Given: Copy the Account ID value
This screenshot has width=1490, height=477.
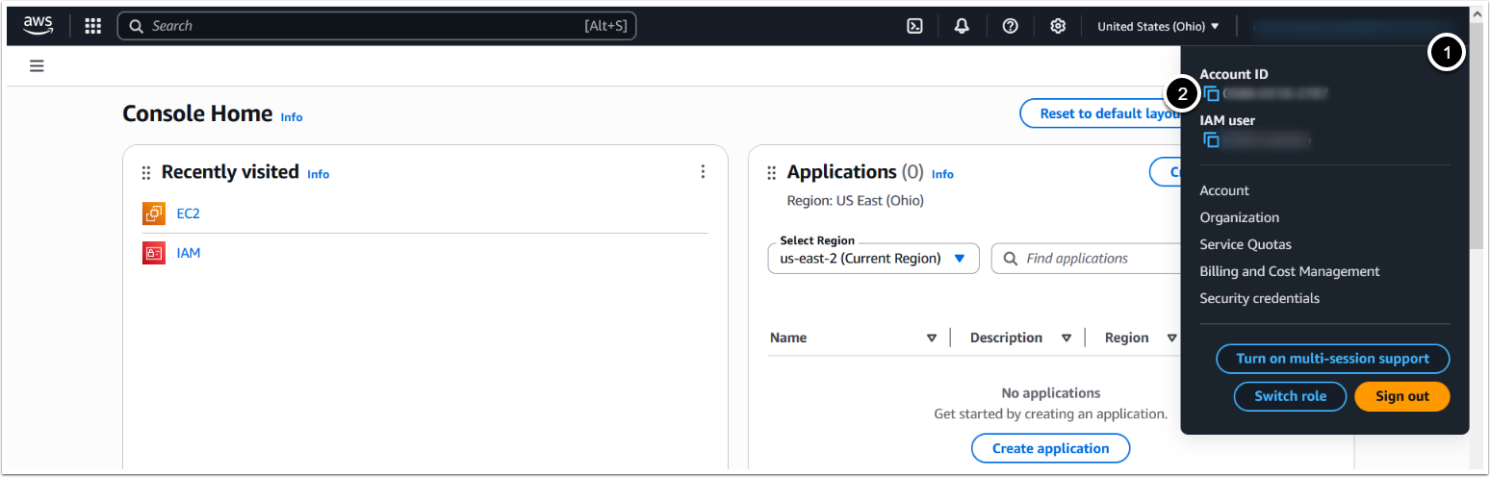Looking at the screenshot, I should tap(1212, 93).
